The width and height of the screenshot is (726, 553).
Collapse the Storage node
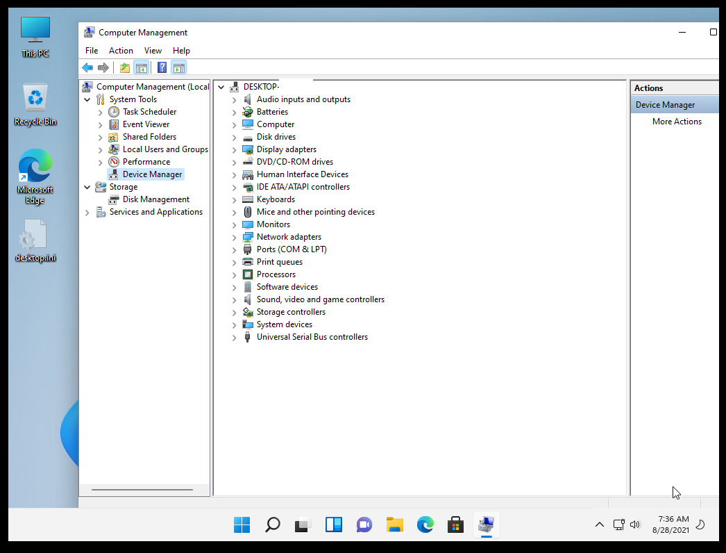pos(87,188)
